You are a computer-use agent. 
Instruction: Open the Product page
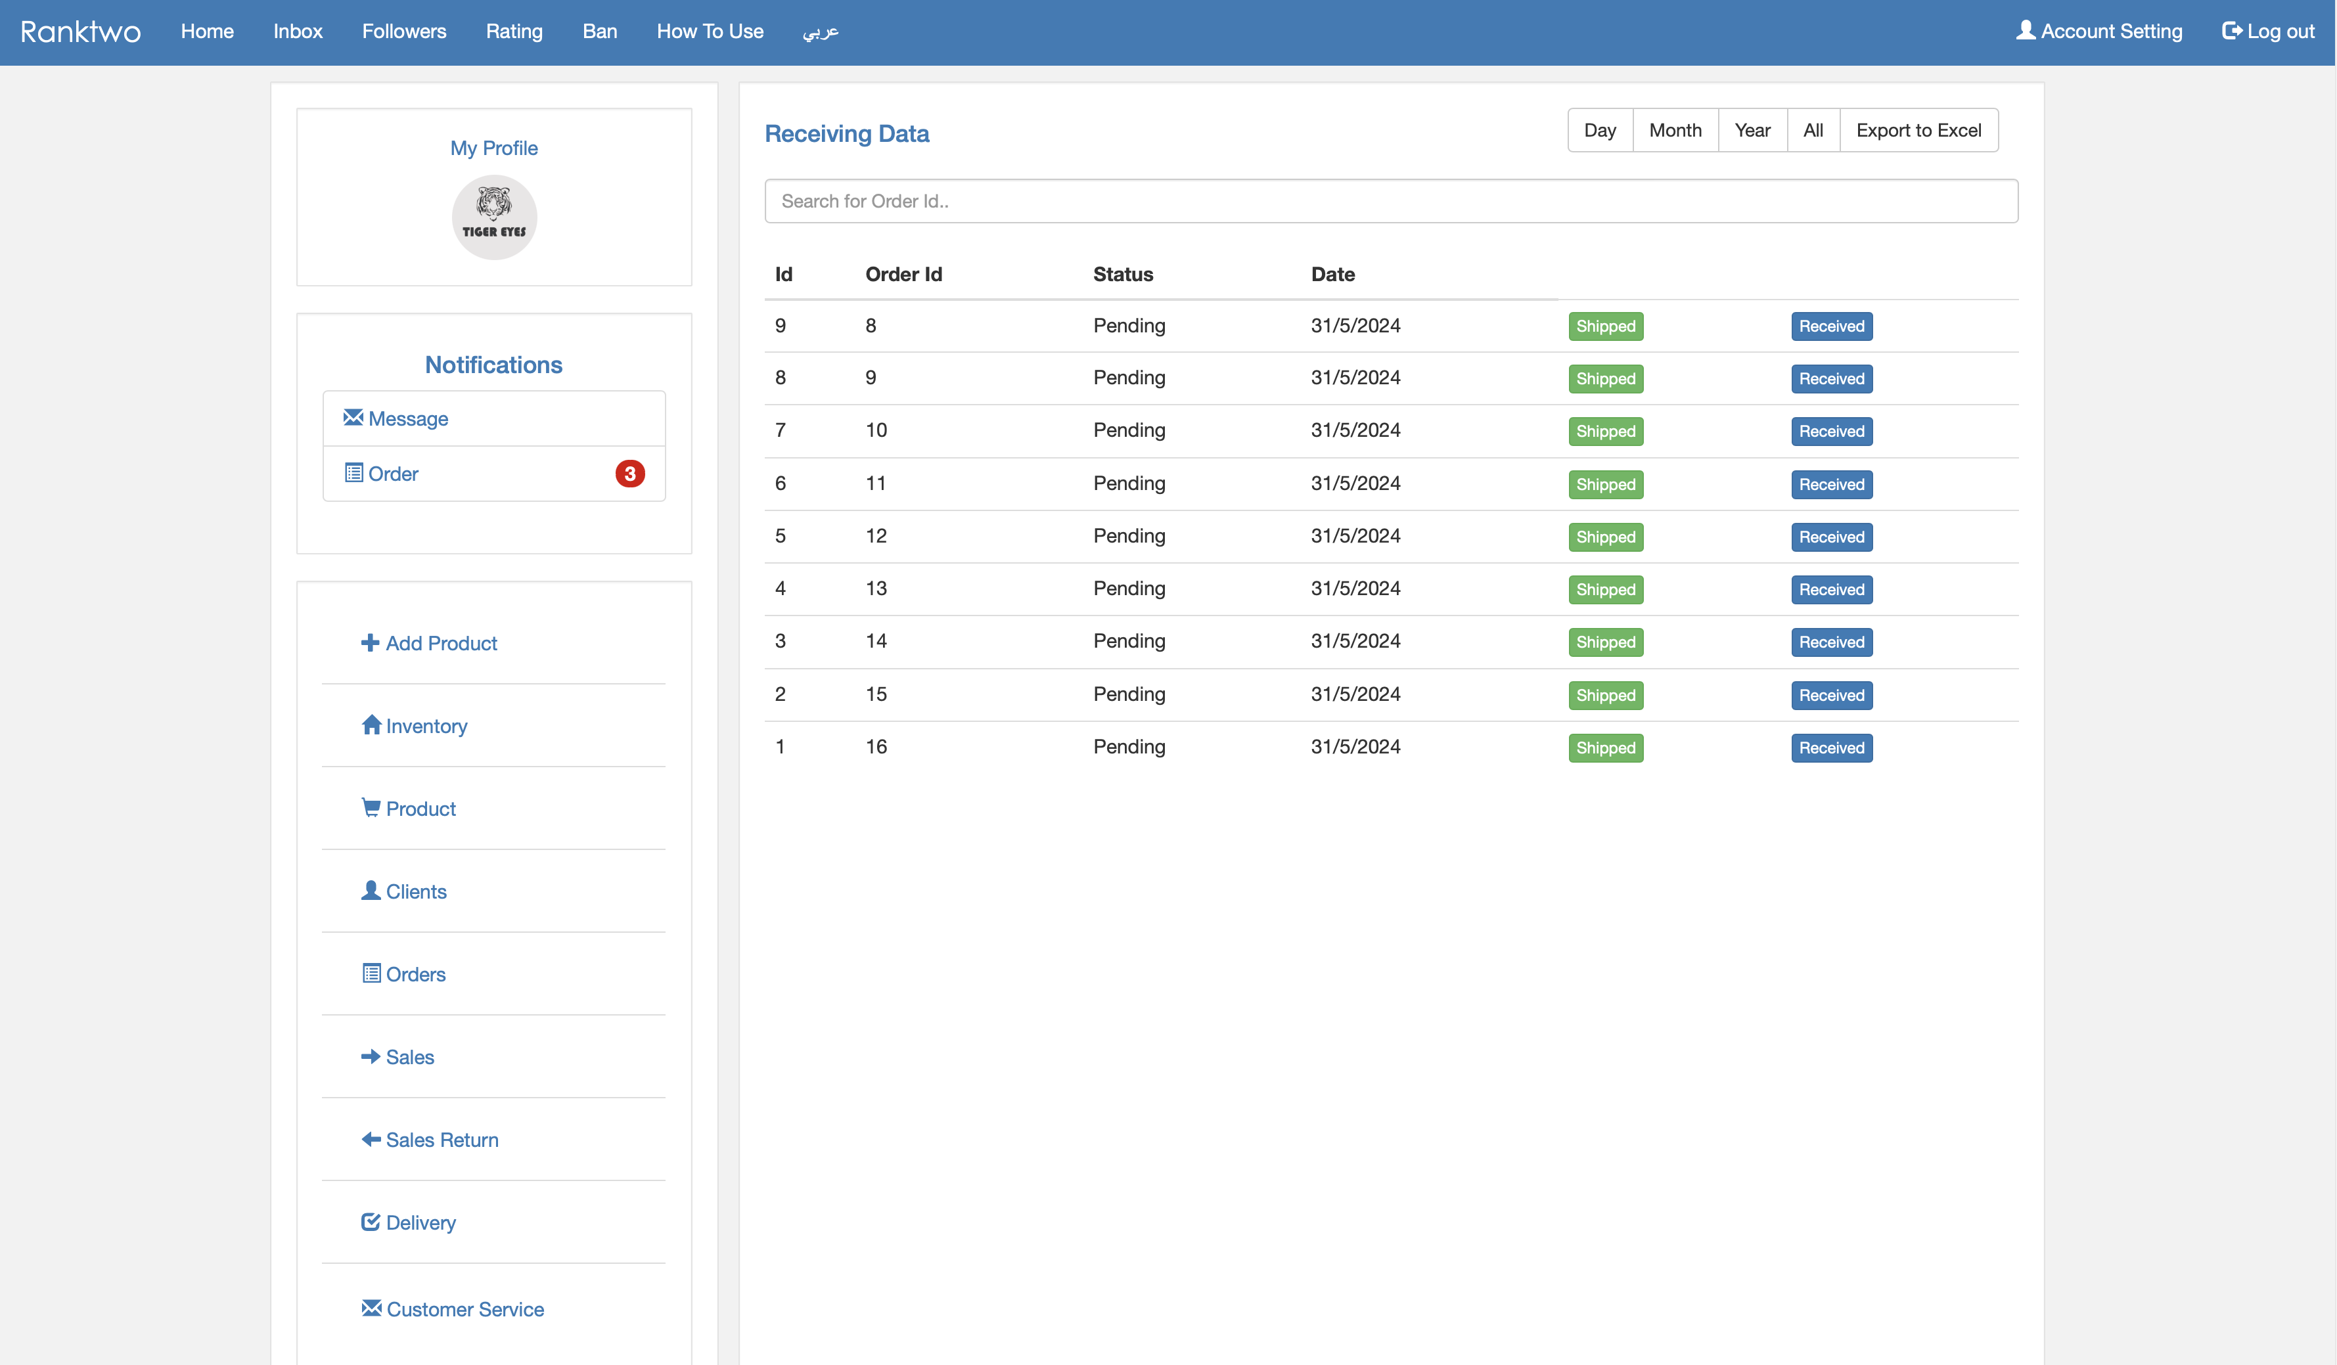pyautogui.click(x=409, y=809)
